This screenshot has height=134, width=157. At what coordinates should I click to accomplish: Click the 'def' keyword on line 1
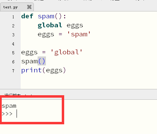pos(27,16)
